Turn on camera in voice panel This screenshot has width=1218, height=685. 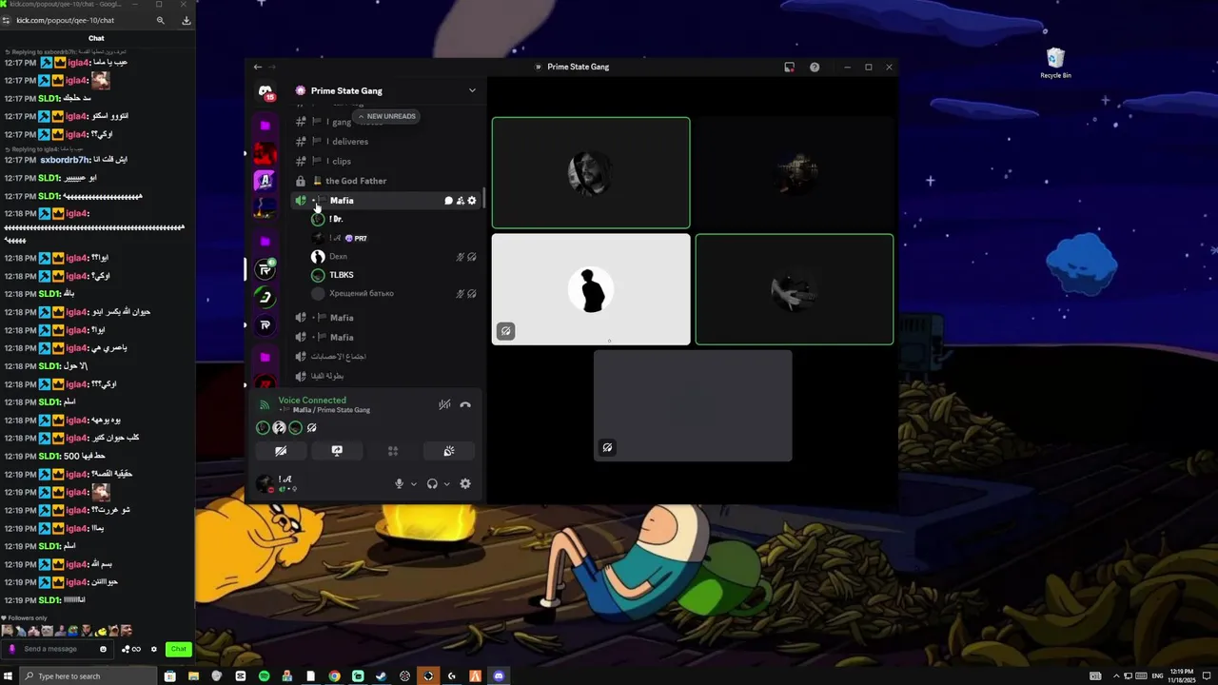pyautogui.click(x=281, y=451)
